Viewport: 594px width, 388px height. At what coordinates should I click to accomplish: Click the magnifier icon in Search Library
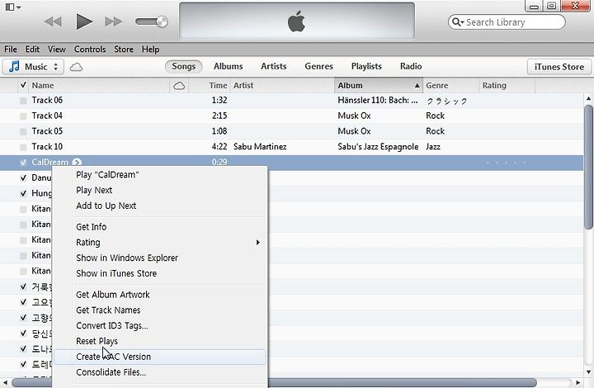click(x=457, y=22)
